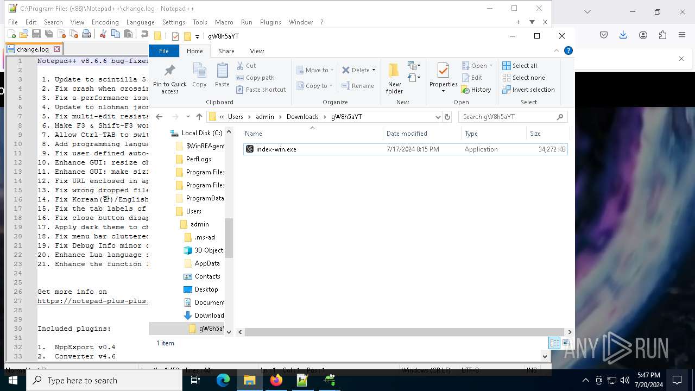
Task: Open the File tab in Explorer
Action: [163, 51]
